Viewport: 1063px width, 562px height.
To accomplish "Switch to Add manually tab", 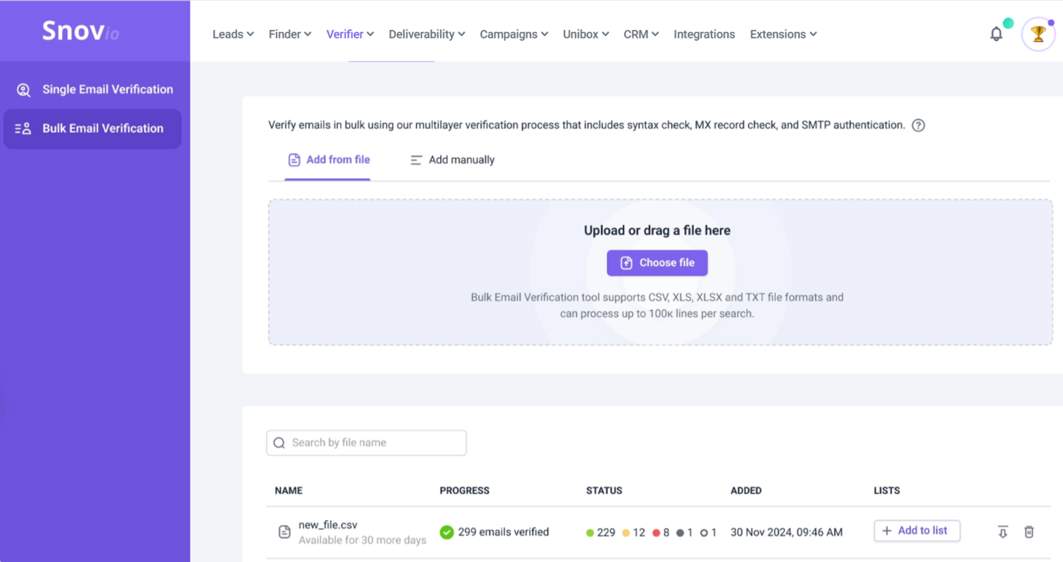I will coord(452,160).
